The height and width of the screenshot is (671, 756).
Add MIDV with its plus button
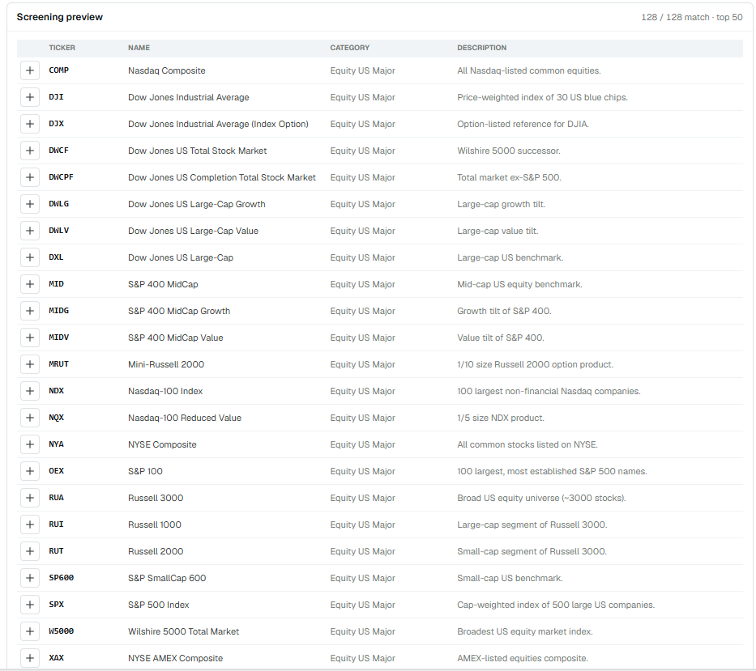click(30, 338)
